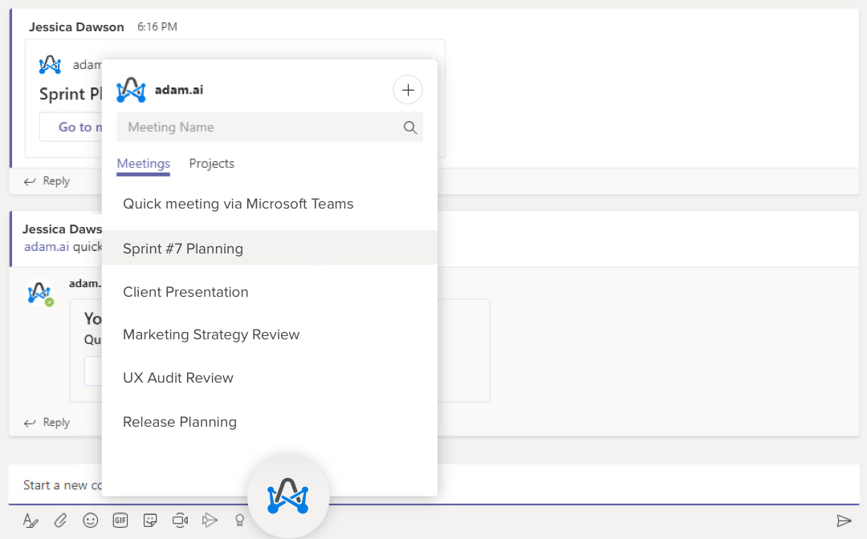Screen dimensions: 867x539
Task: Switch to the Meetings tab
Action: [x=143, y=164]
